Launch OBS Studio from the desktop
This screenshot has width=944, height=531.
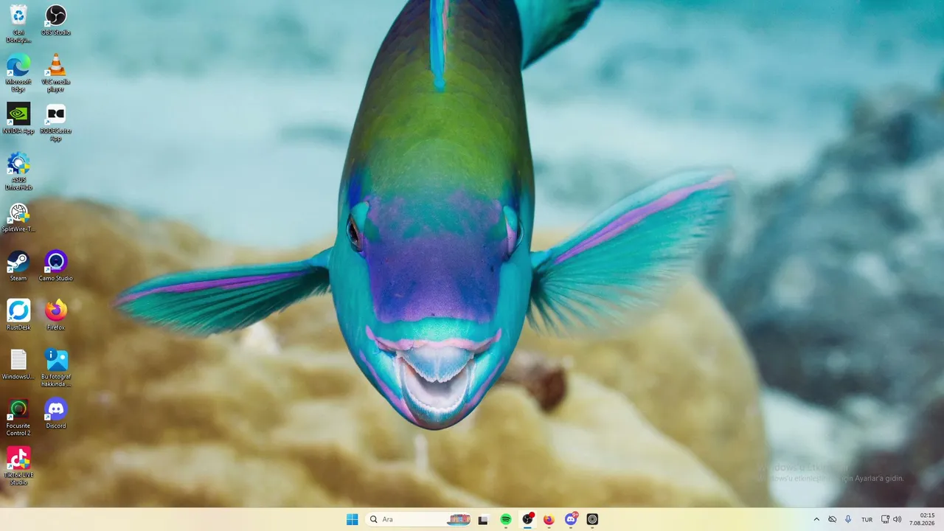click(x=56, y=20)
